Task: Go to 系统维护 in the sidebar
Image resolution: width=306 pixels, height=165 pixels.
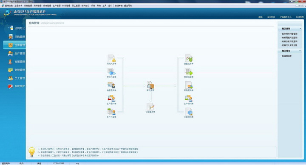Action: 17,86
